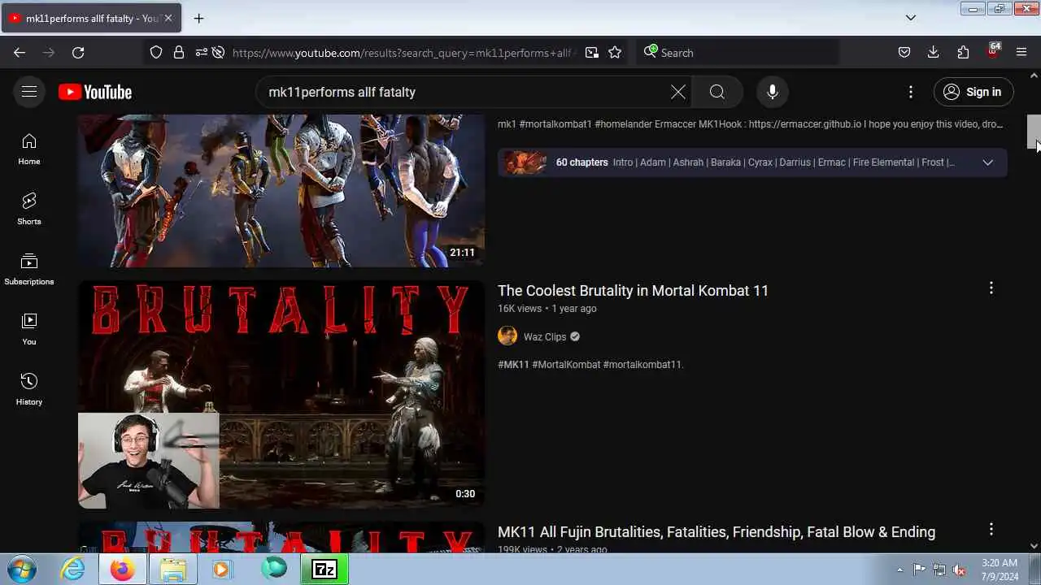Open the taskbar clock showing 3:20 AM
This screenshot has height=585, width=1041.
pyautogui.click(x=1000, y=570)
